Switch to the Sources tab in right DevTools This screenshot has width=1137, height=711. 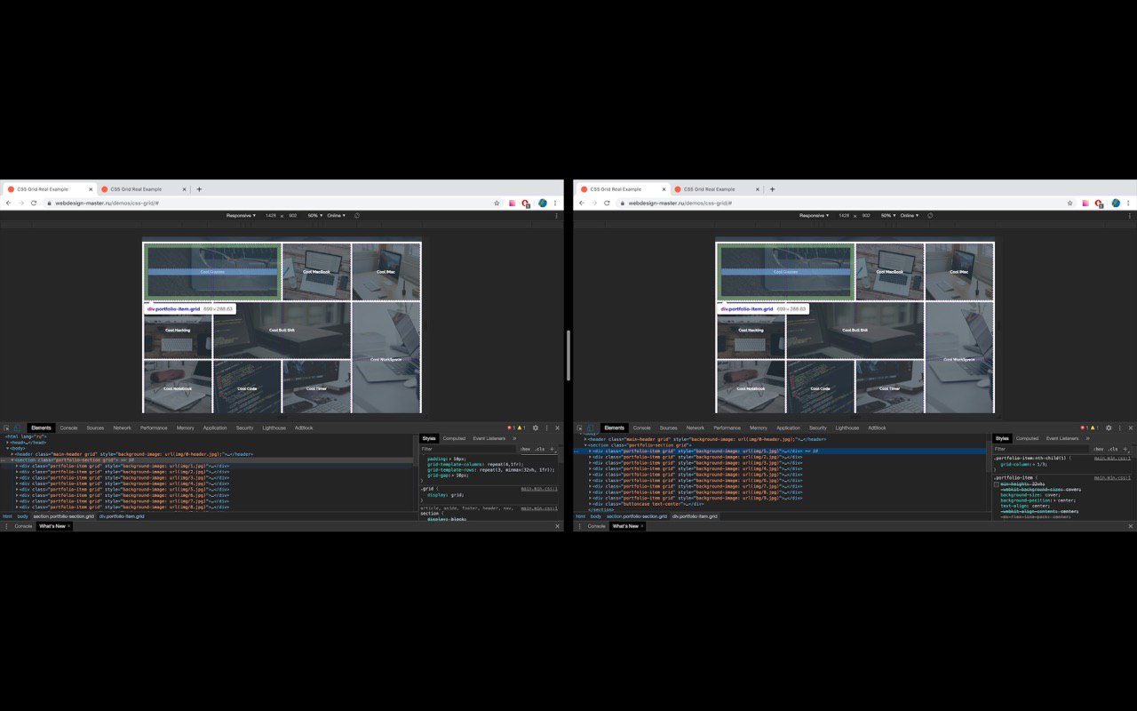click(x=668, y=427)
